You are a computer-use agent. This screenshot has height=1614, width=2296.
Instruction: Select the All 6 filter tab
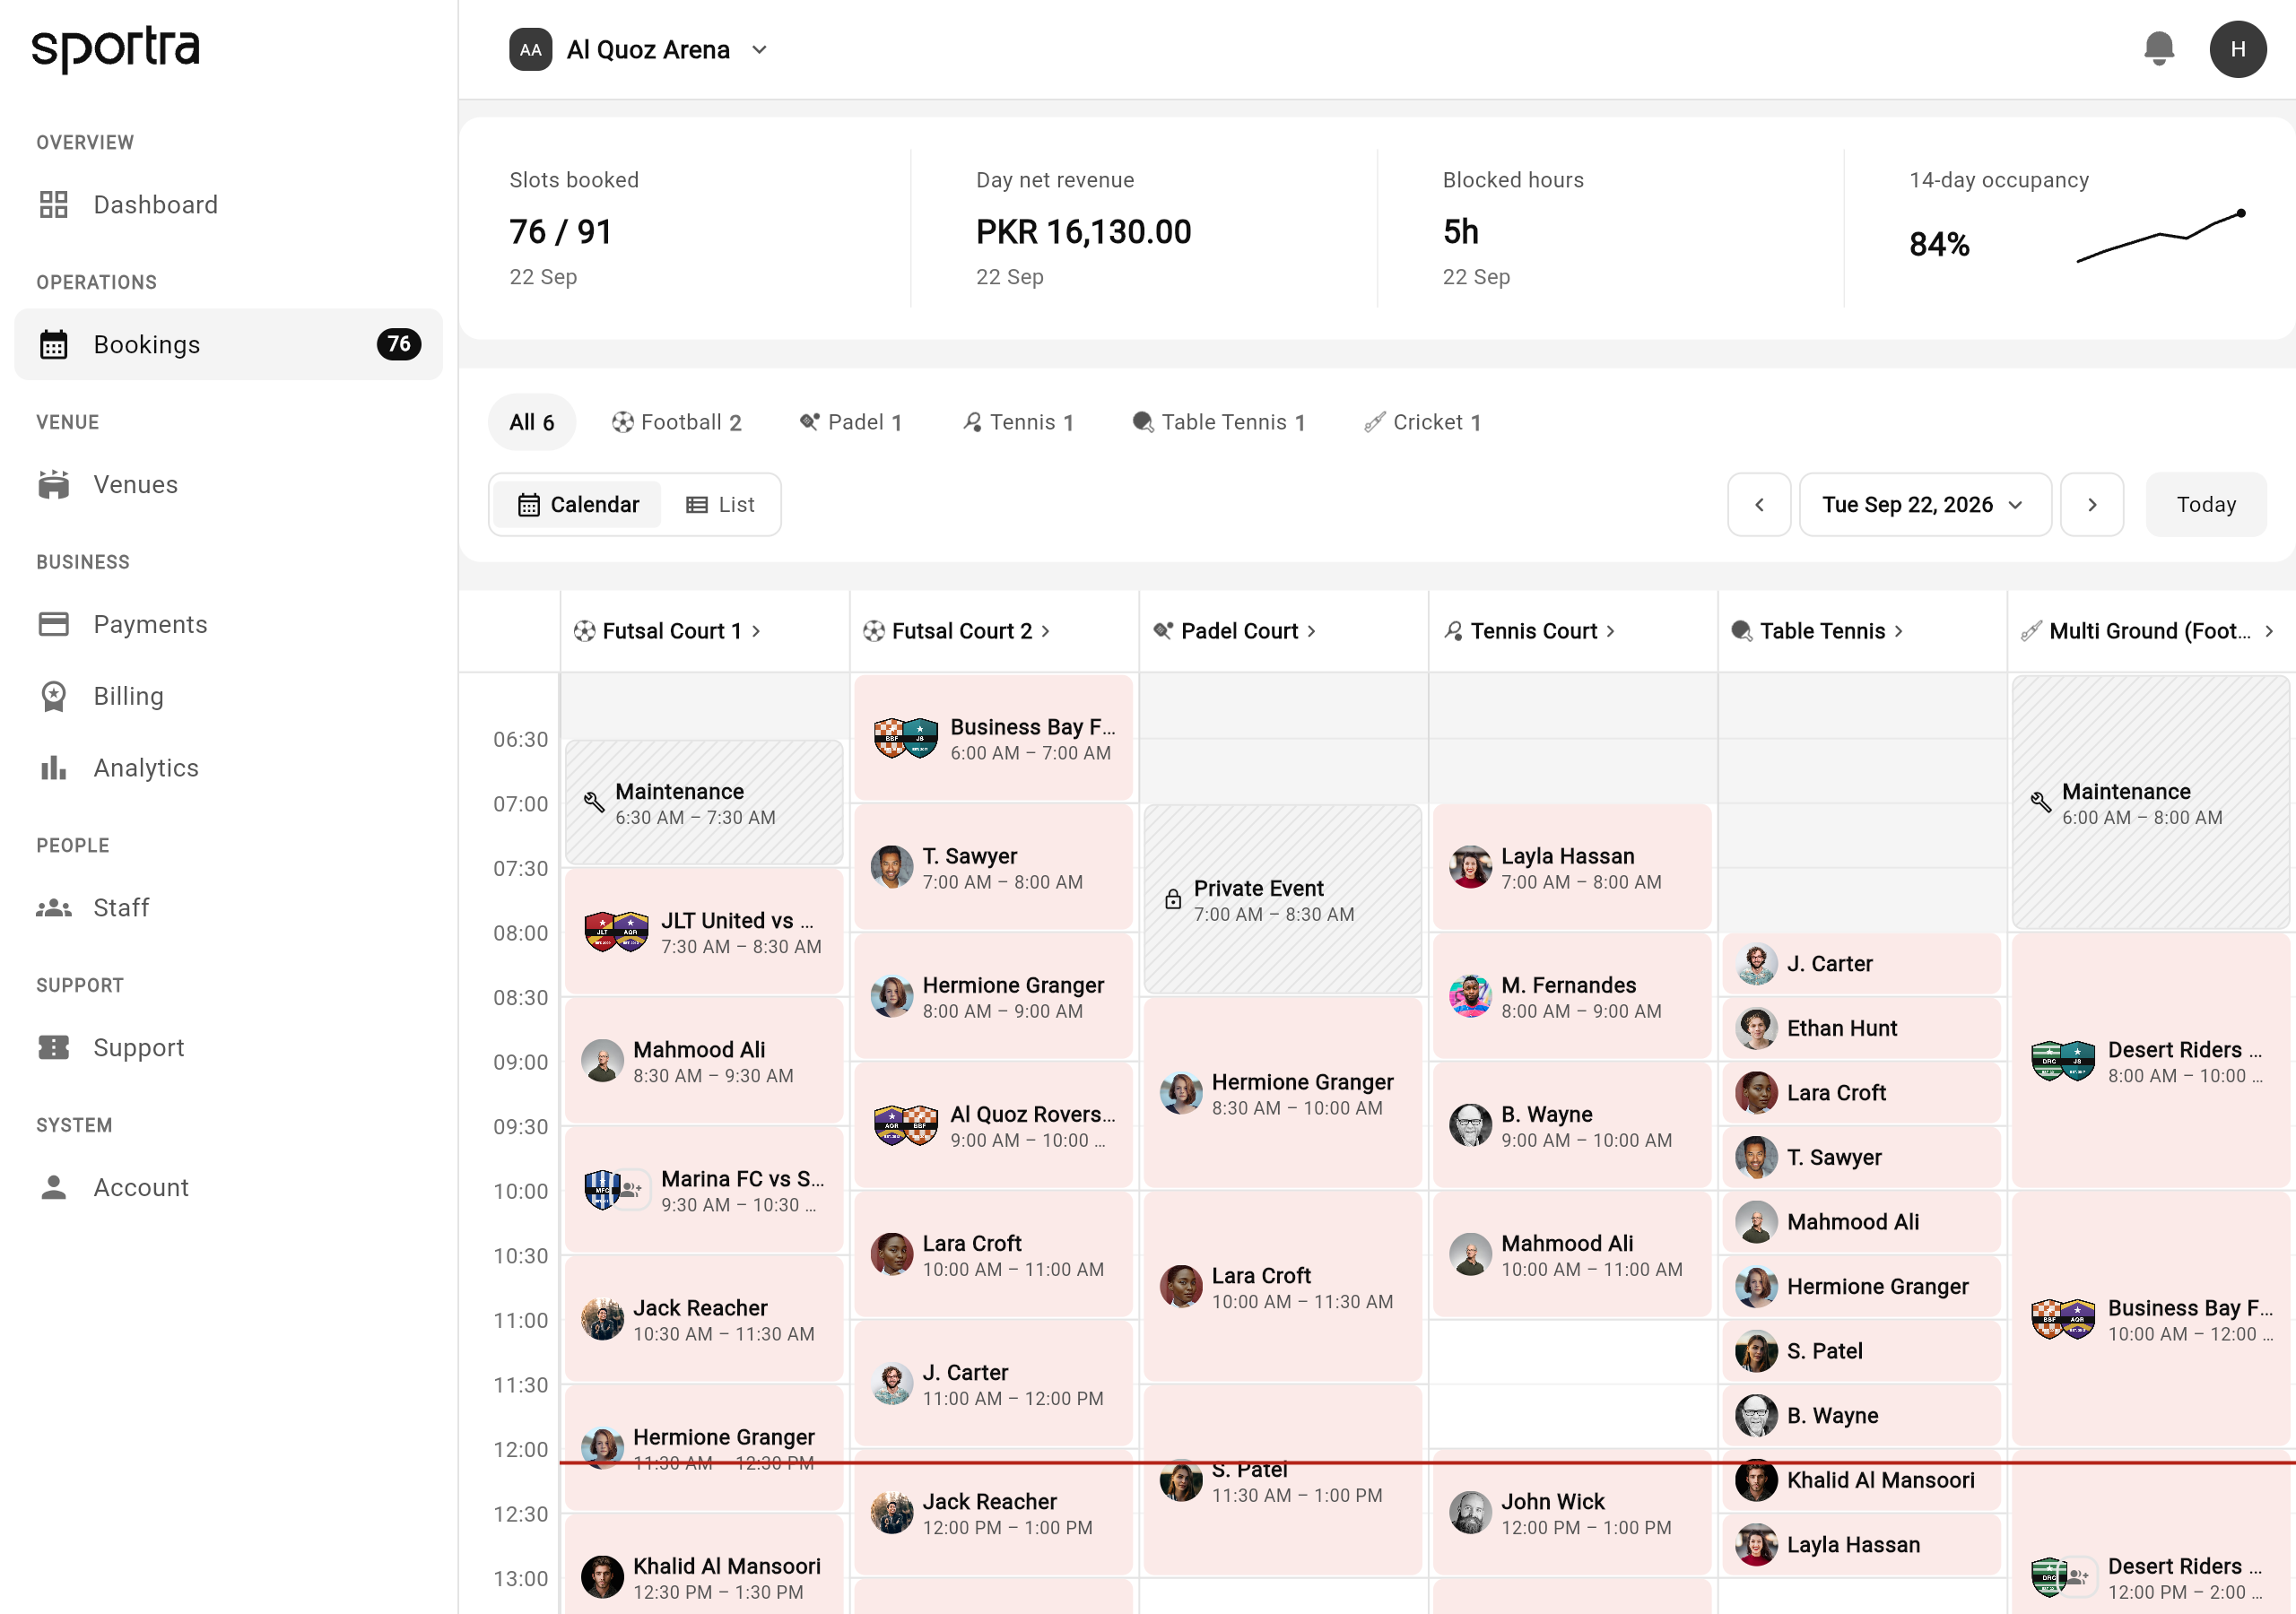pos(531,422)
